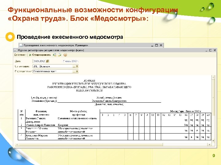Viewport: 221px width, 165px height.
Task: Minimize the Проведение ежесменного медосмотра window
Action: [152, 45]
